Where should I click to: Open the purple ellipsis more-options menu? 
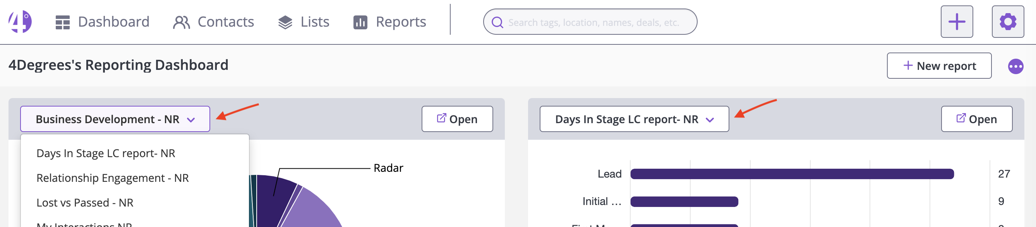pos(1015,66)
